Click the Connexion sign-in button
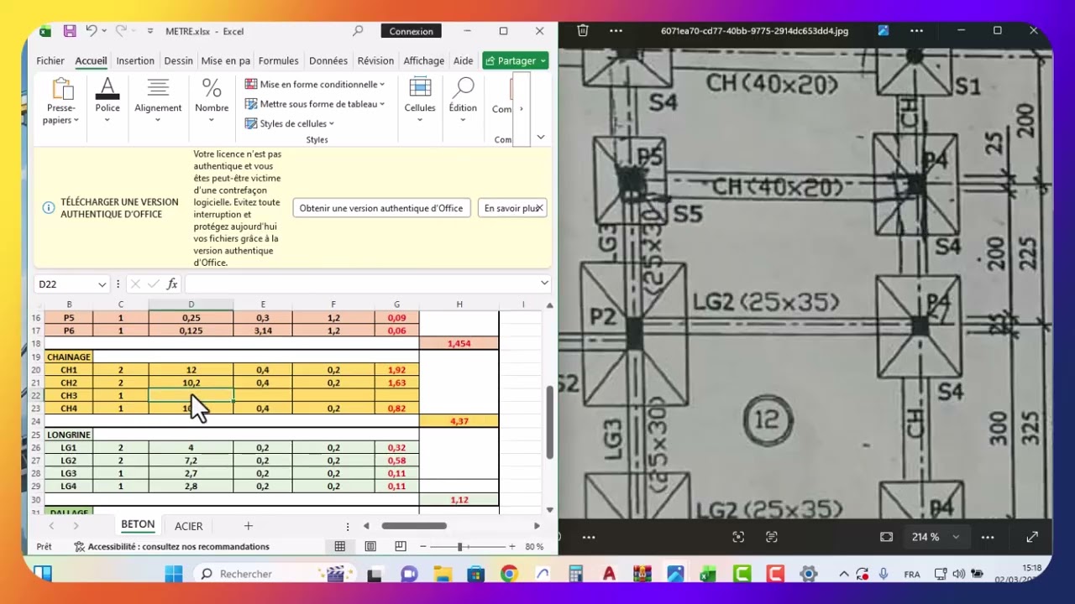 point(412,31)
